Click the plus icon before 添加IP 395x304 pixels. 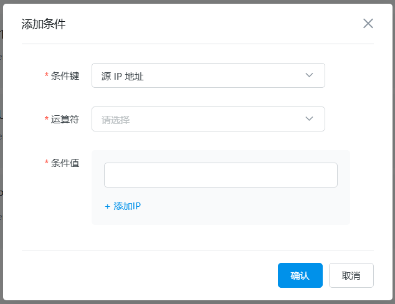click(107, 206)
